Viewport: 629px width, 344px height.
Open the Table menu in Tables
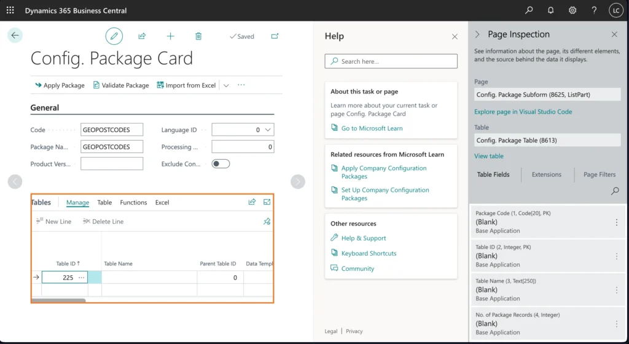tap(104, 203)
